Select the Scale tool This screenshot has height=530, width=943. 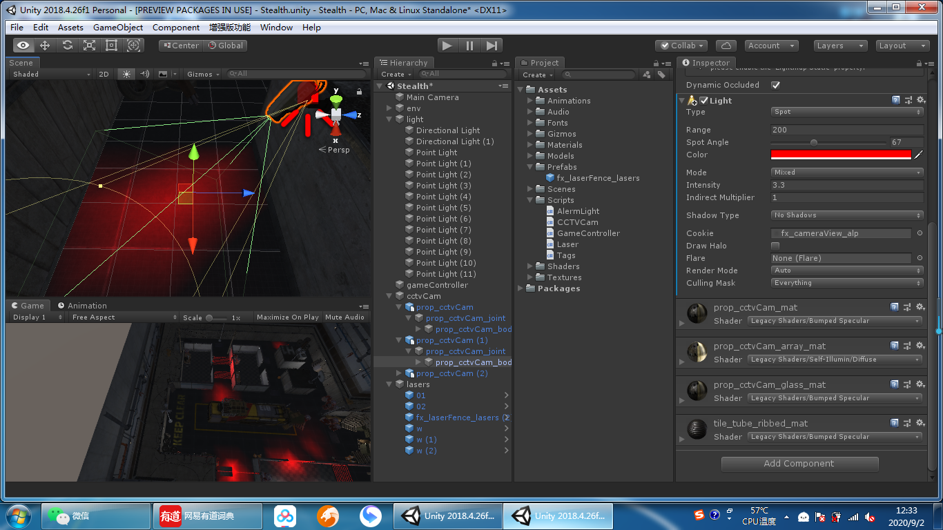90,46
